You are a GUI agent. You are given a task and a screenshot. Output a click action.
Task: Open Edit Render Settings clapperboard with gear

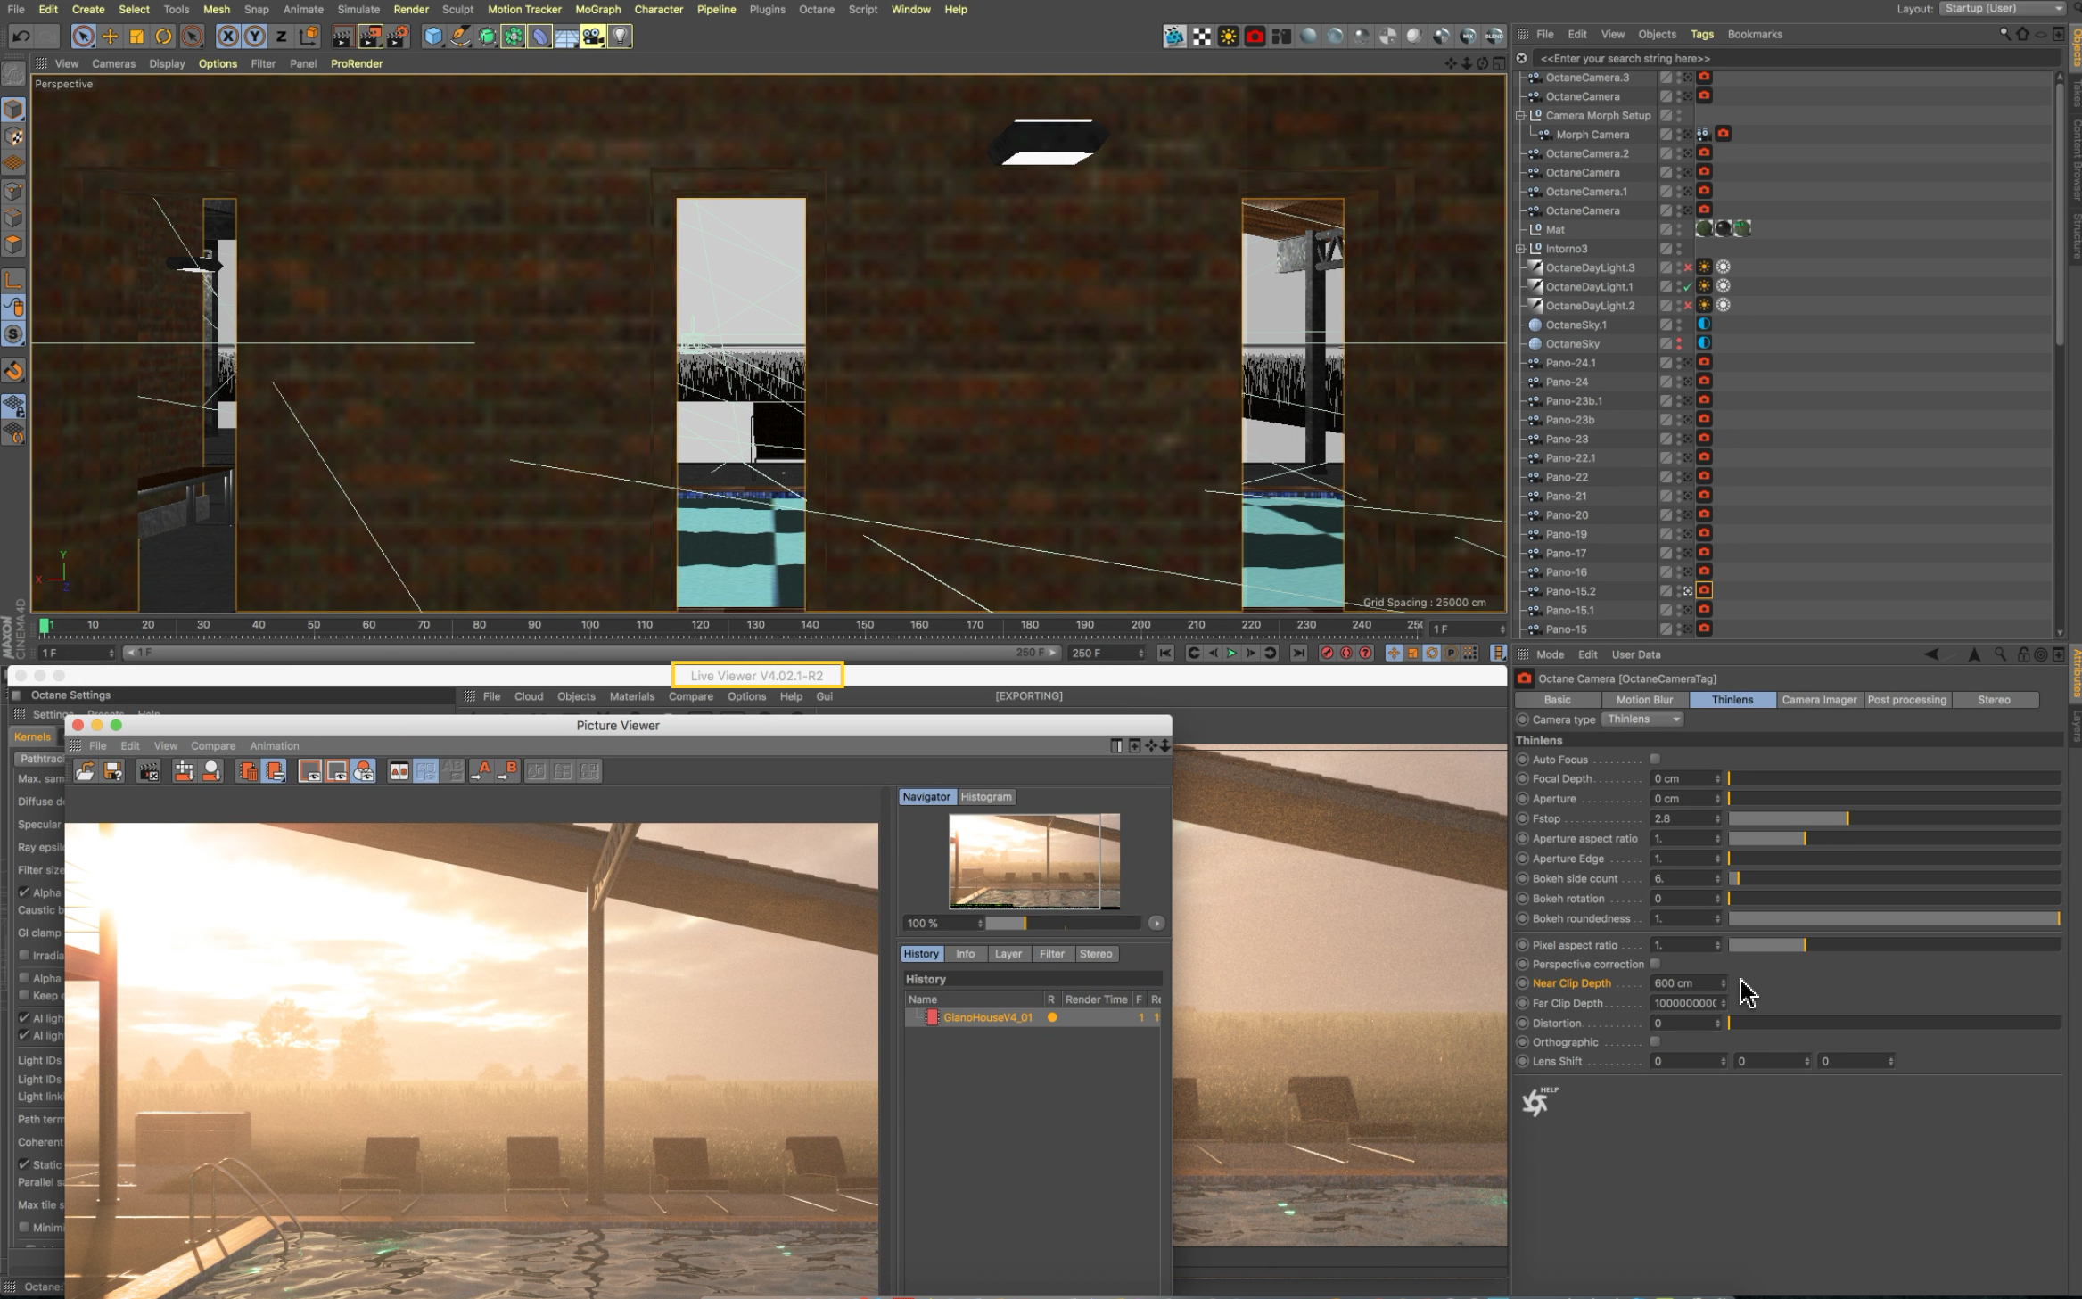point(398,37)
